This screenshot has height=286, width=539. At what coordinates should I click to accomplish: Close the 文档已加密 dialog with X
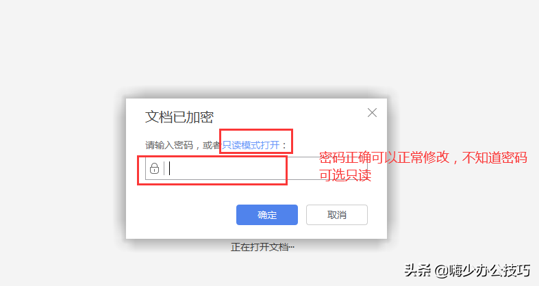372,113
